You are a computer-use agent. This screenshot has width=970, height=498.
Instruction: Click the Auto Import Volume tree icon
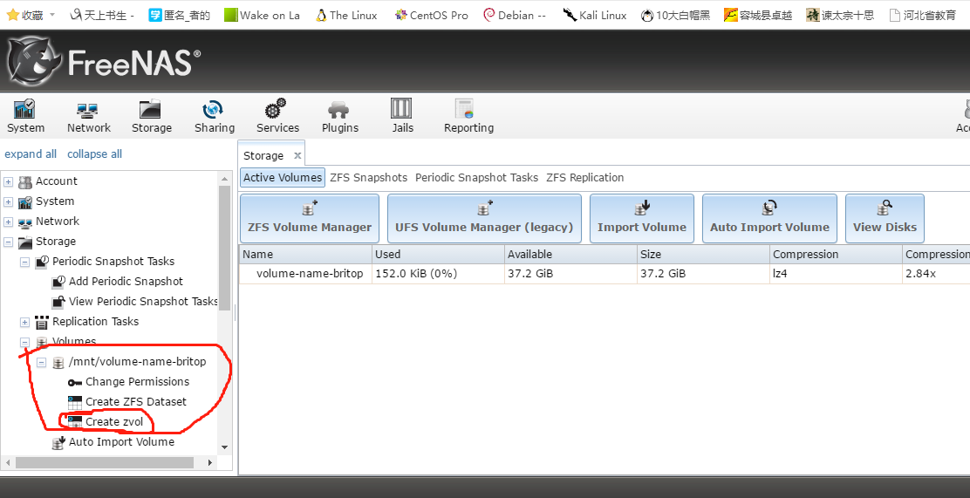58,442
